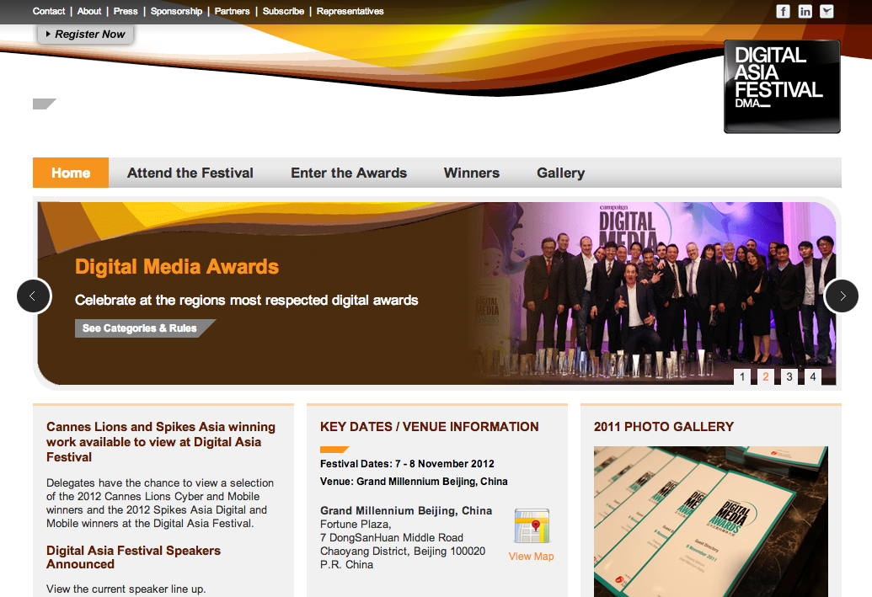This screenshot has width=872, height=597.
Task: Jump to carousel slide 1
Action: pyautogui.click(x=742, y=377)
